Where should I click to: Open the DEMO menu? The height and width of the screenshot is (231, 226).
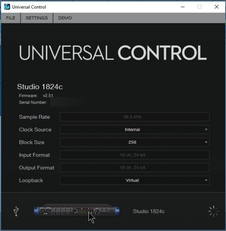pyautogui.click(x=65, y=18)
